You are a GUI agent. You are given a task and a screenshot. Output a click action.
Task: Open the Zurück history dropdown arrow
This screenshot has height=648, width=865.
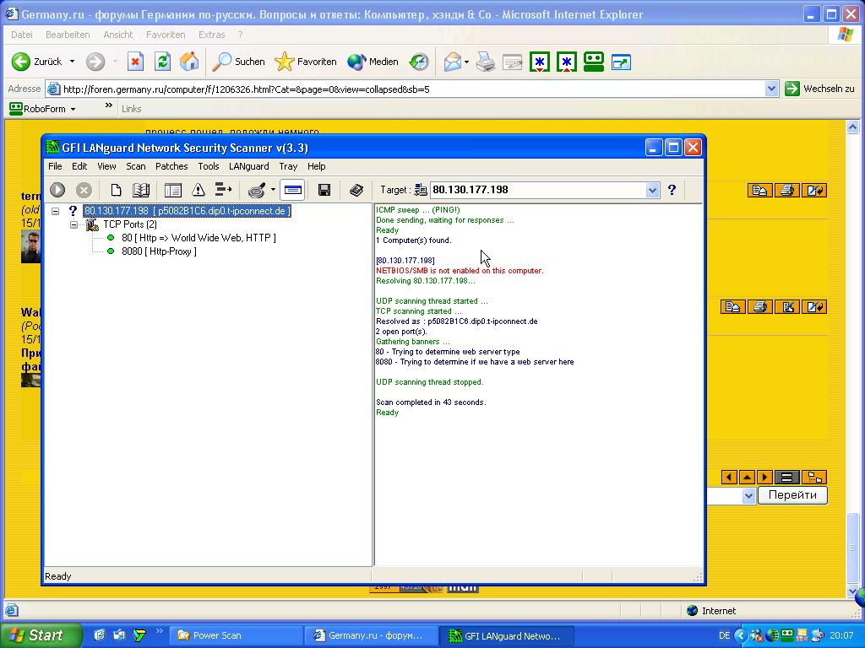(72, 62)
